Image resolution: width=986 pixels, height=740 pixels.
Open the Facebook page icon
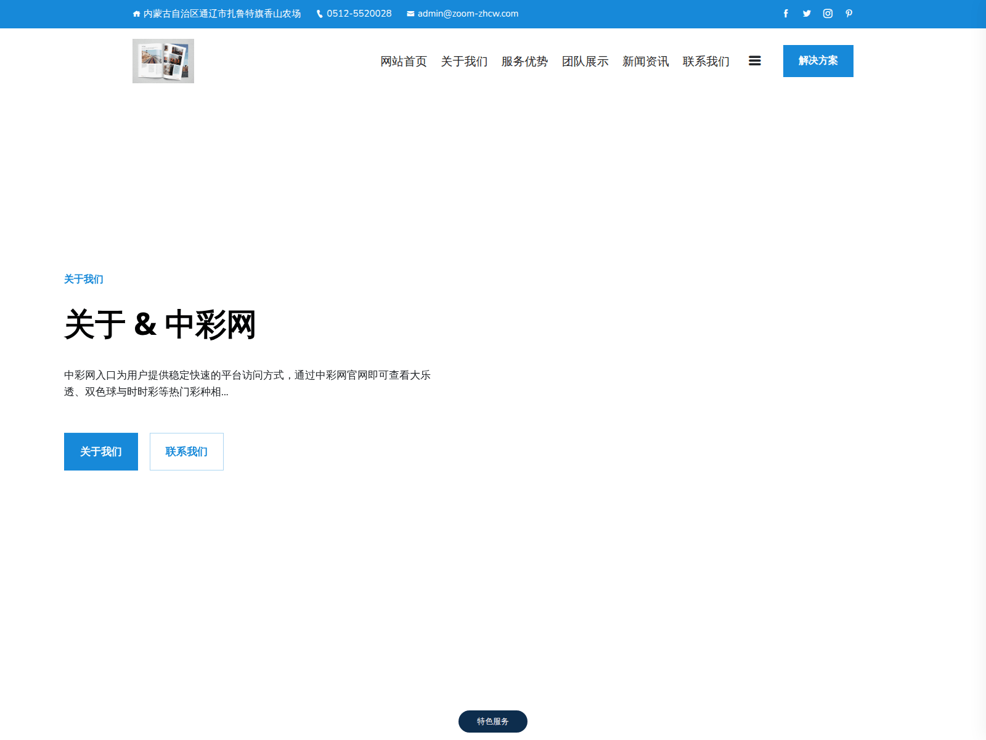pyautogui.click(x=786, y=14)
